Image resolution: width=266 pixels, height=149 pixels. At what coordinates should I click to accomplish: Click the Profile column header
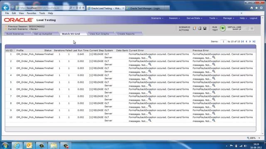point(20,50)
